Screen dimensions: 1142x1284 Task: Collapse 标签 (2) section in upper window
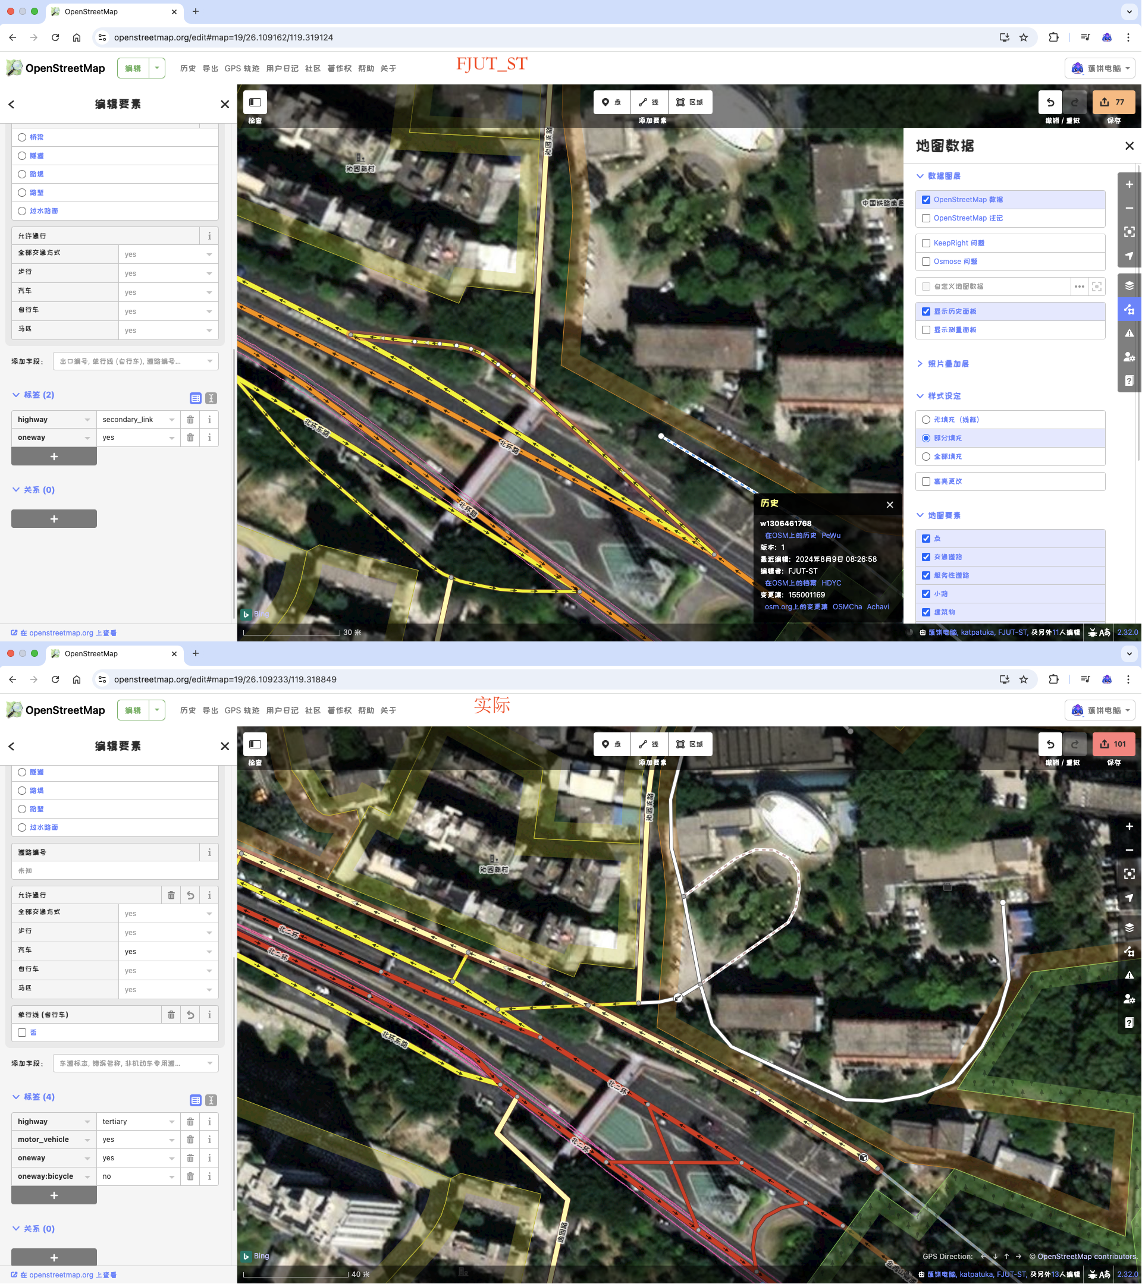coord(33,395)
